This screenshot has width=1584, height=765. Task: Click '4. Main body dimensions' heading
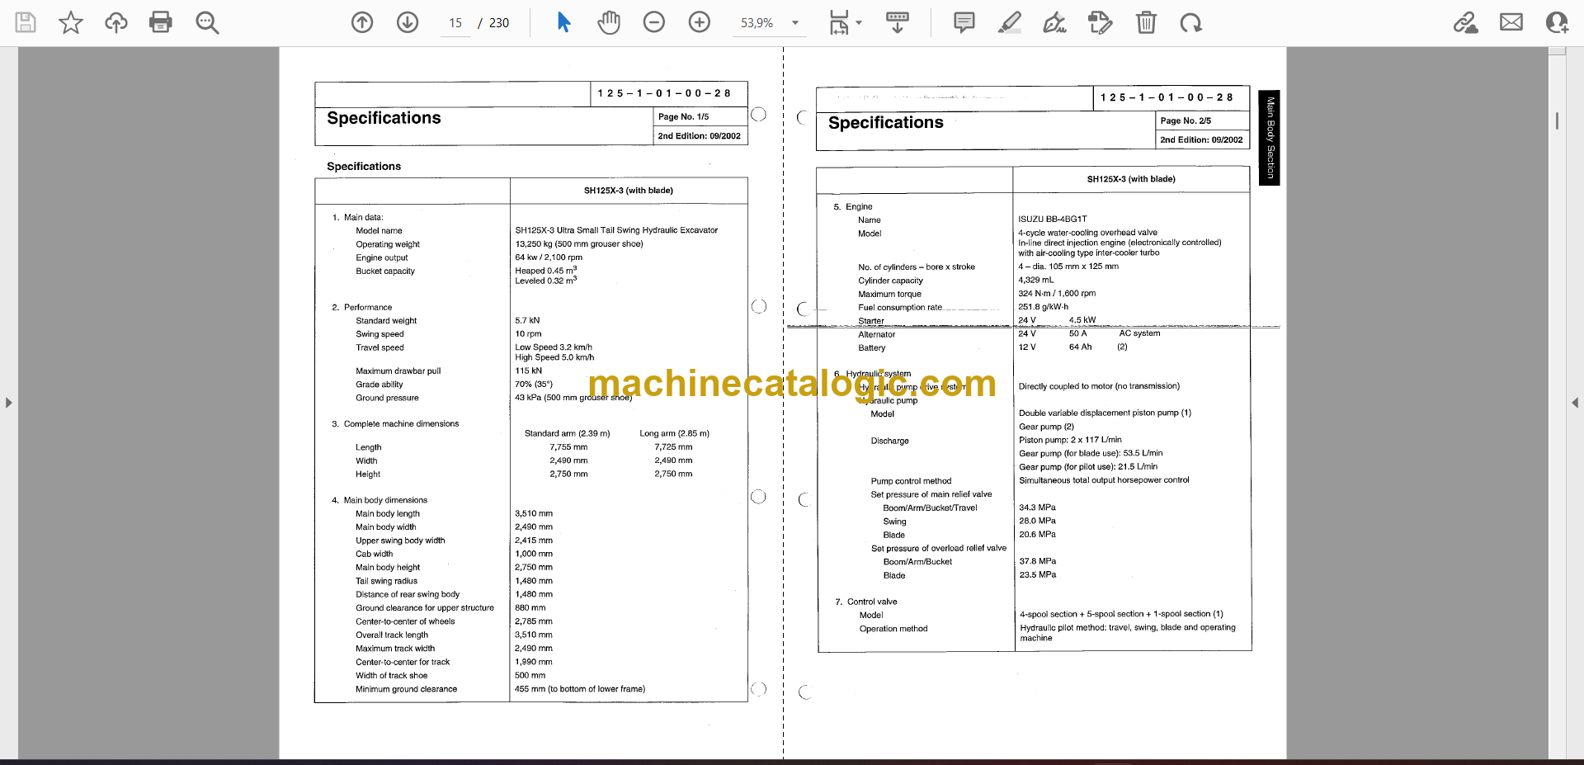click(379, 500)
